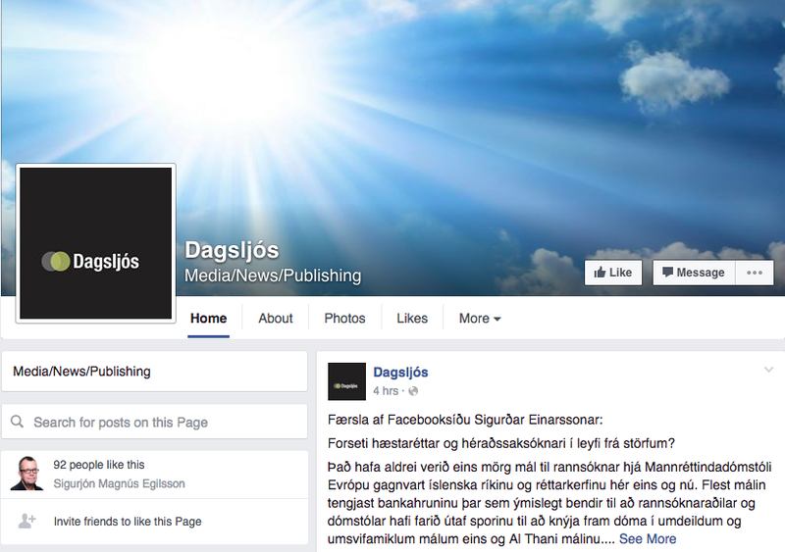Click the thumbs-up Like button
This screenshot has width=785, height=552.
(x=612, y=273)
